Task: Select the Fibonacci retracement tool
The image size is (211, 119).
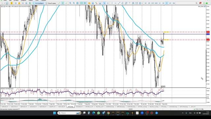Action: [x=126, y=3]
